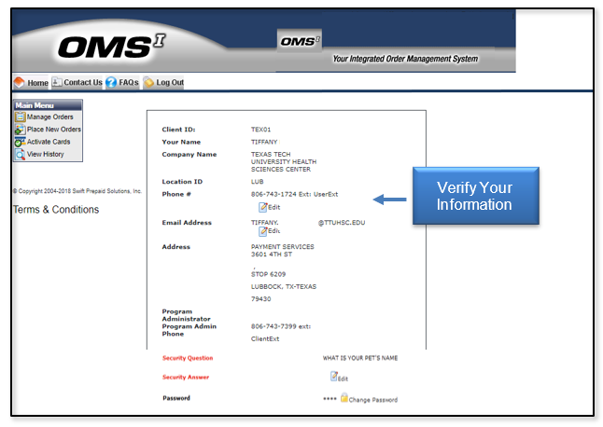Click the Edit link for email address

pyautogui.click(x=274, y=231)
